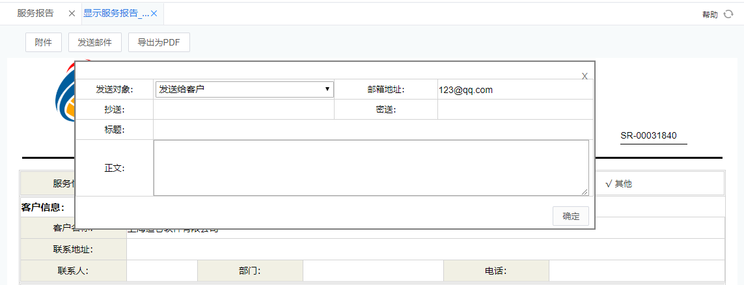This screenshot has width=744, height=285.
Task: Click the refresh icon next to 帮助
Action: point(728,14)
